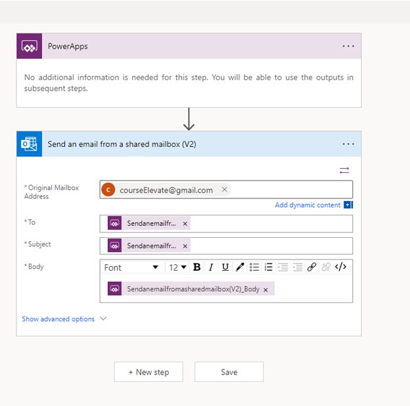410x406 pixels.
Task: Toggle bold formatting
Action: click(x=196, y=267)
